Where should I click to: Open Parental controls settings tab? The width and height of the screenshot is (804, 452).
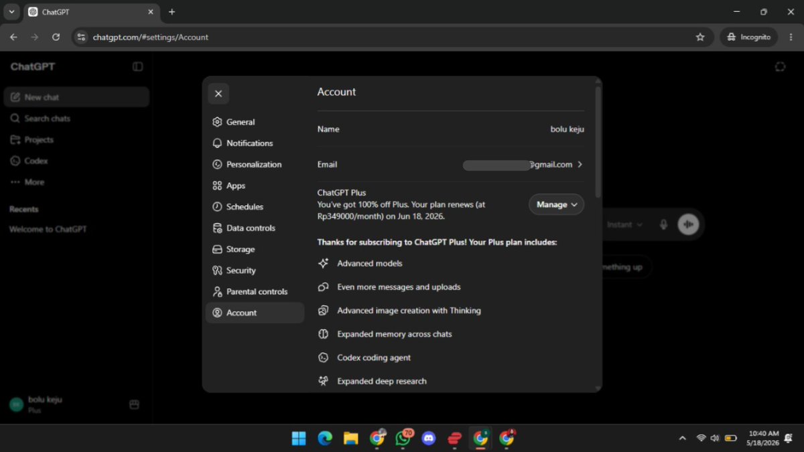255,292
